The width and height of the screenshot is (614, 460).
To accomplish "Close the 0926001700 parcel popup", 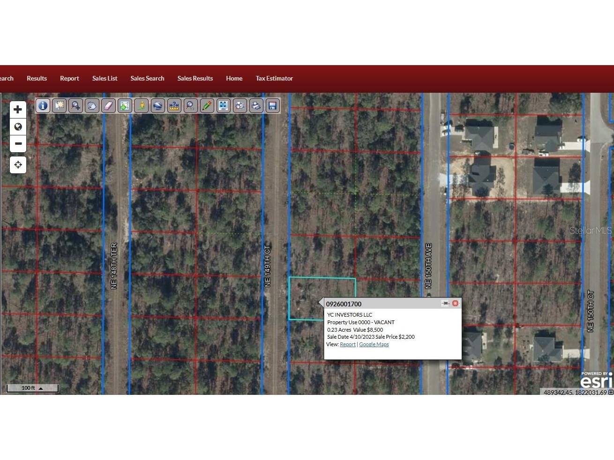I will (455, 303).
